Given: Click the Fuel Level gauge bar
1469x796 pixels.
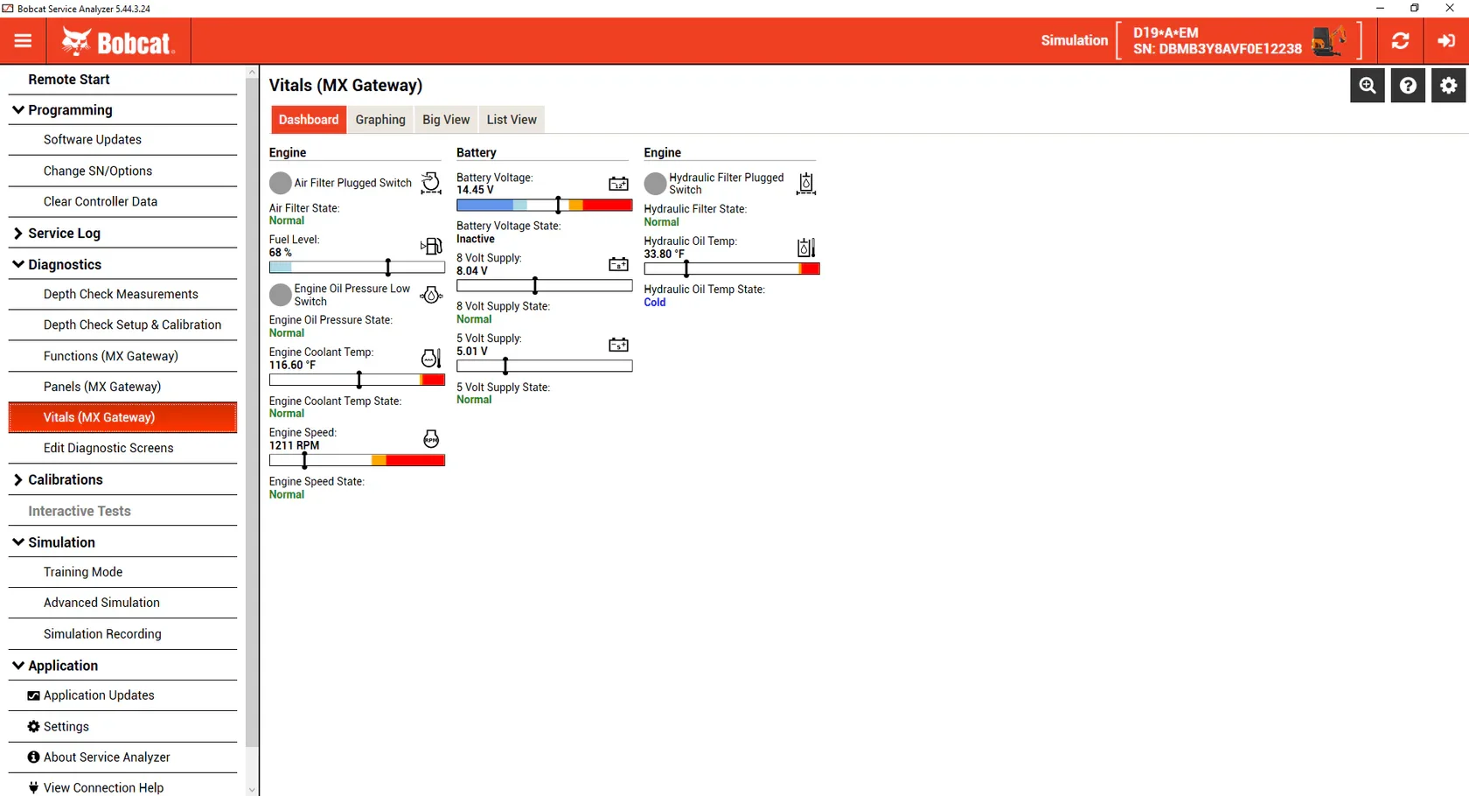Looking at the screenshot, I should (x=357, y=268).
